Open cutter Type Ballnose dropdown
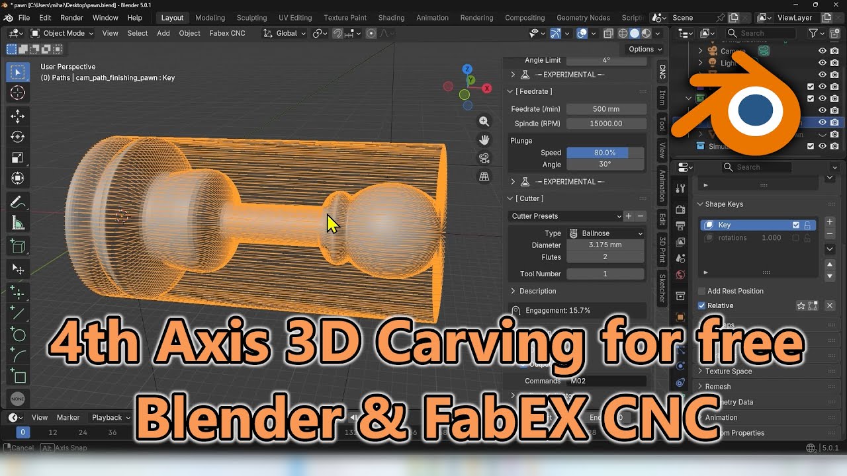Image resolution: width=847 pixels, height=476 pixels. pos(605,233)
